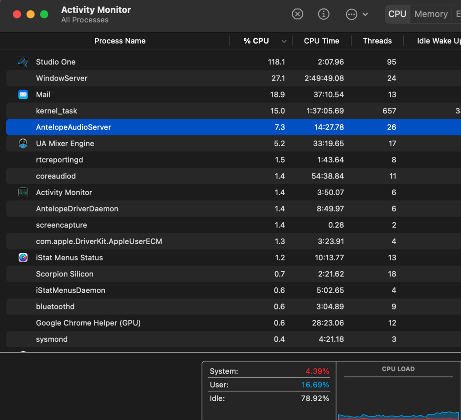Screen dimensions: 461x420
Task: Click the Studio One app icon
Action: pyautogui.click(x=23, y=62)
